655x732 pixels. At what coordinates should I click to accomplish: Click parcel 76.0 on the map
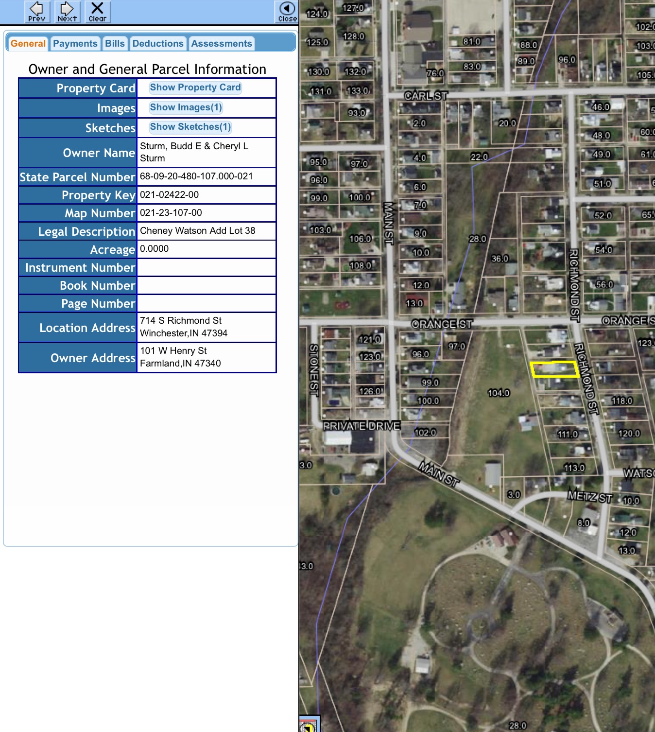coord(435,73)
